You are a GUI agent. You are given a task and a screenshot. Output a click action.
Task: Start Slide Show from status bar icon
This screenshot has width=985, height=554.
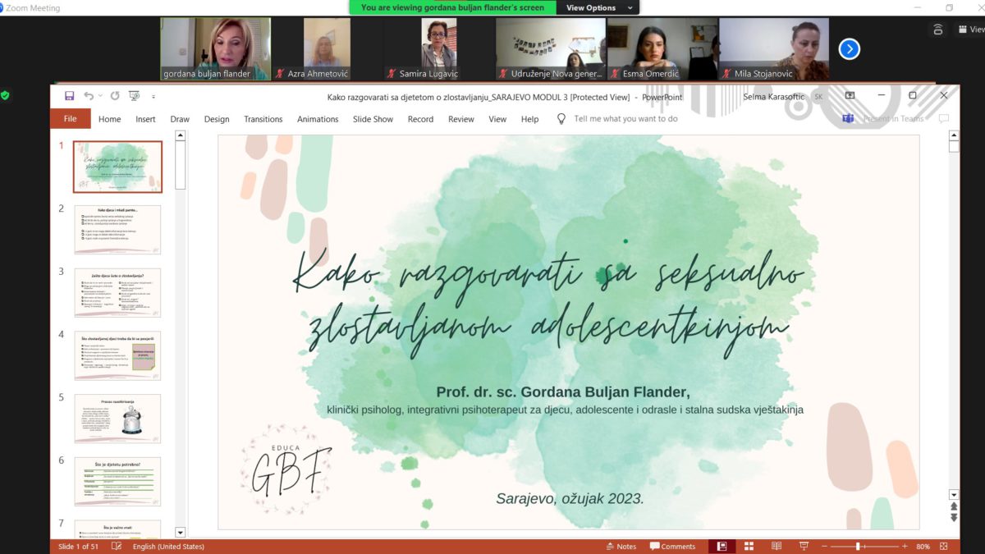803,546
